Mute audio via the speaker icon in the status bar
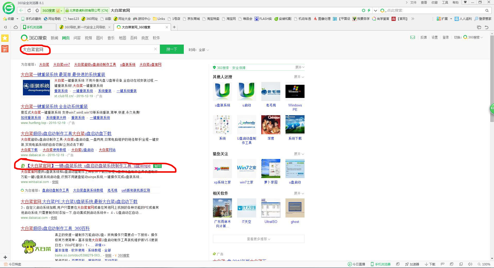 pyautogui.click(x=470, y=264)
